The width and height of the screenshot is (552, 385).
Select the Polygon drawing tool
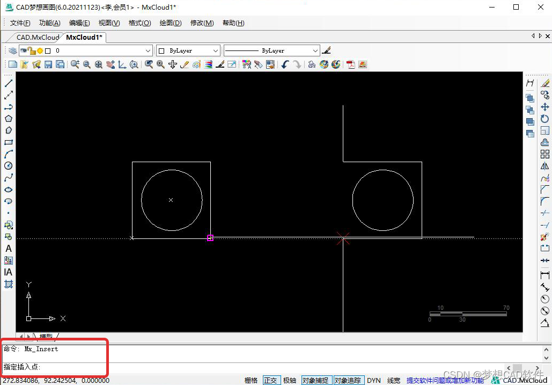[x=9, y=118]
